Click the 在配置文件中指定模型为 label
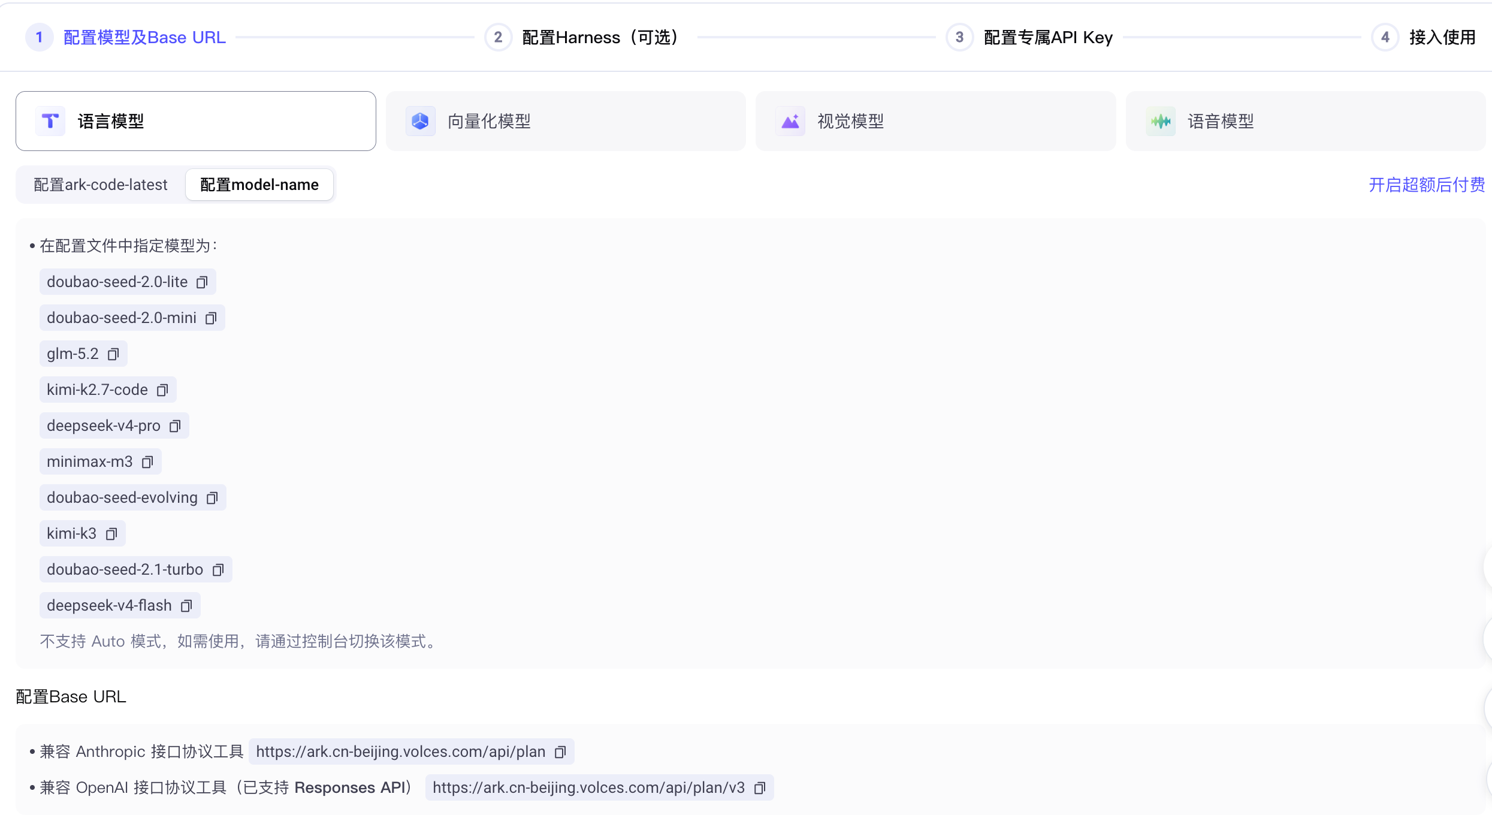 point(128,246)
